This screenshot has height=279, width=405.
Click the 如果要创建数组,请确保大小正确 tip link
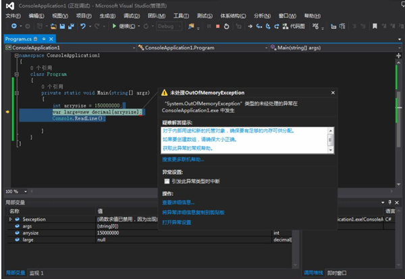[200, 139]
